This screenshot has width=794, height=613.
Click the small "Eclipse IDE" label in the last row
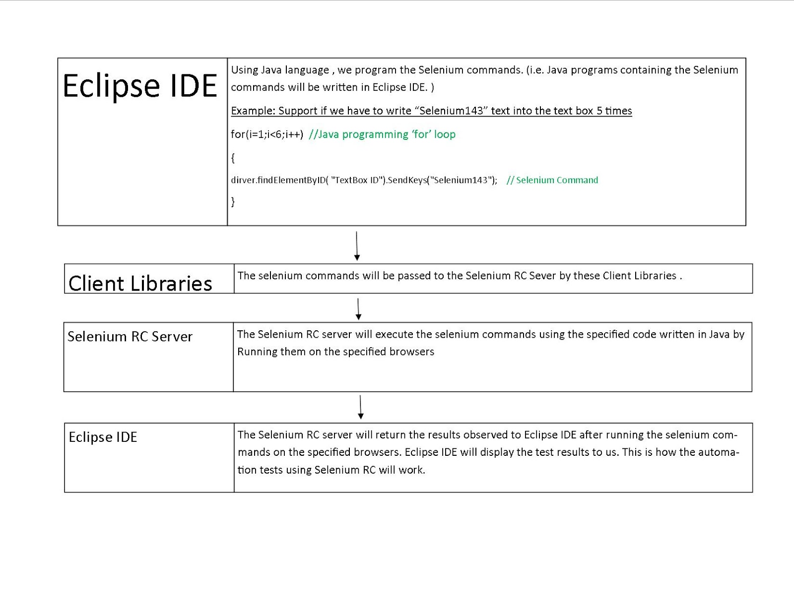point(103,437)
